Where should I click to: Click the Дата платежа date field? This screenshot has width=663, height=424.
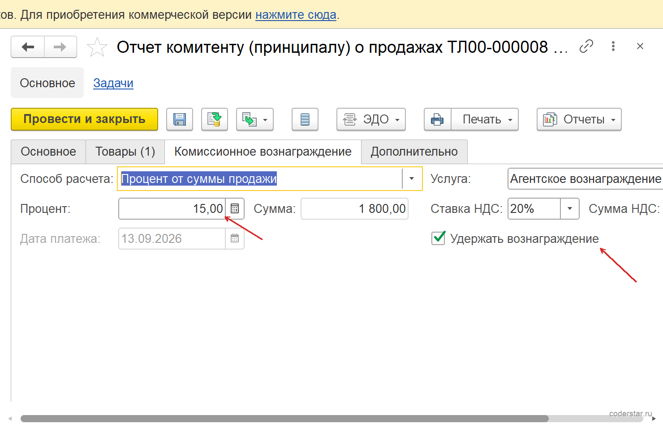(x=172, y=238)
